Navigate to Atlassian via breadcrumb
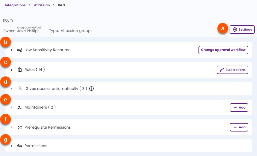The height and width of the screenshot is (156, 257). [x=42, y=5]
